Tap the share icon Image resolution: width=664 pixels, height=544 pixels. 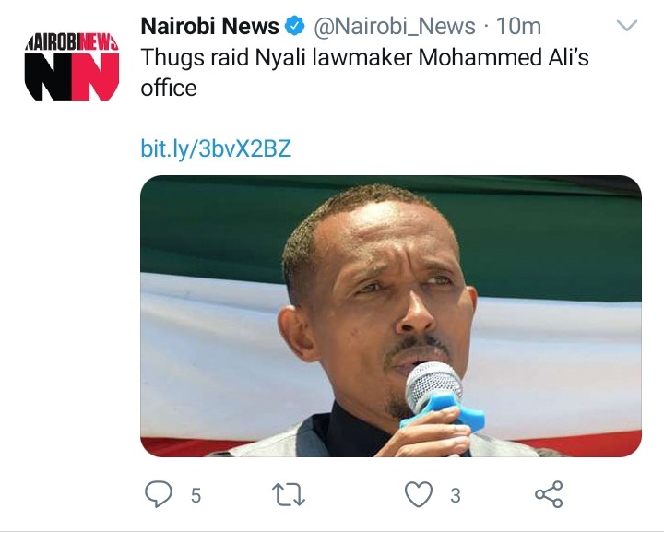click(x=549, y=494)
